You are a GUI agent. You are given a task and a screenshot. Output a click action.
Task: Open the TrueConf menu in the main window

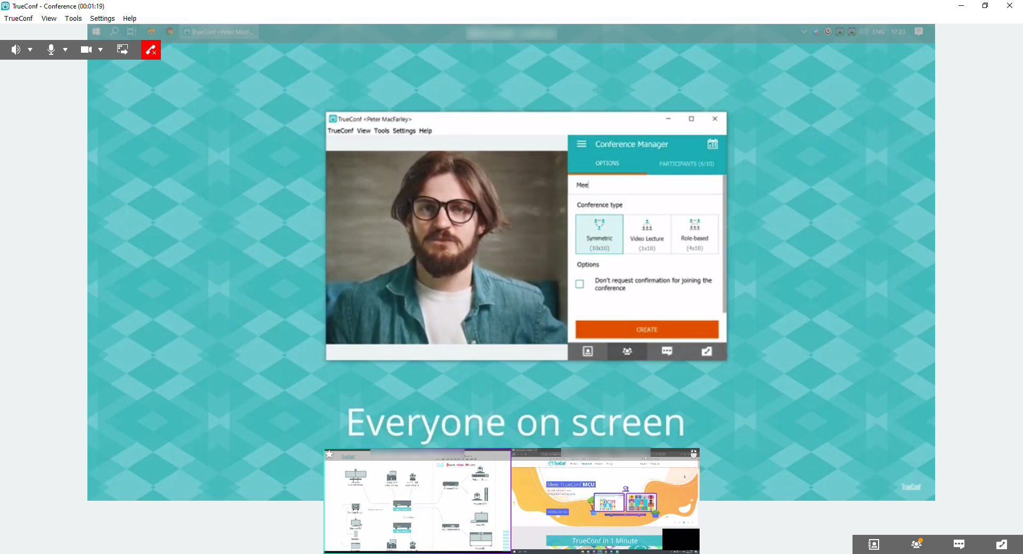pyautogui.click(x=19, y=18)
